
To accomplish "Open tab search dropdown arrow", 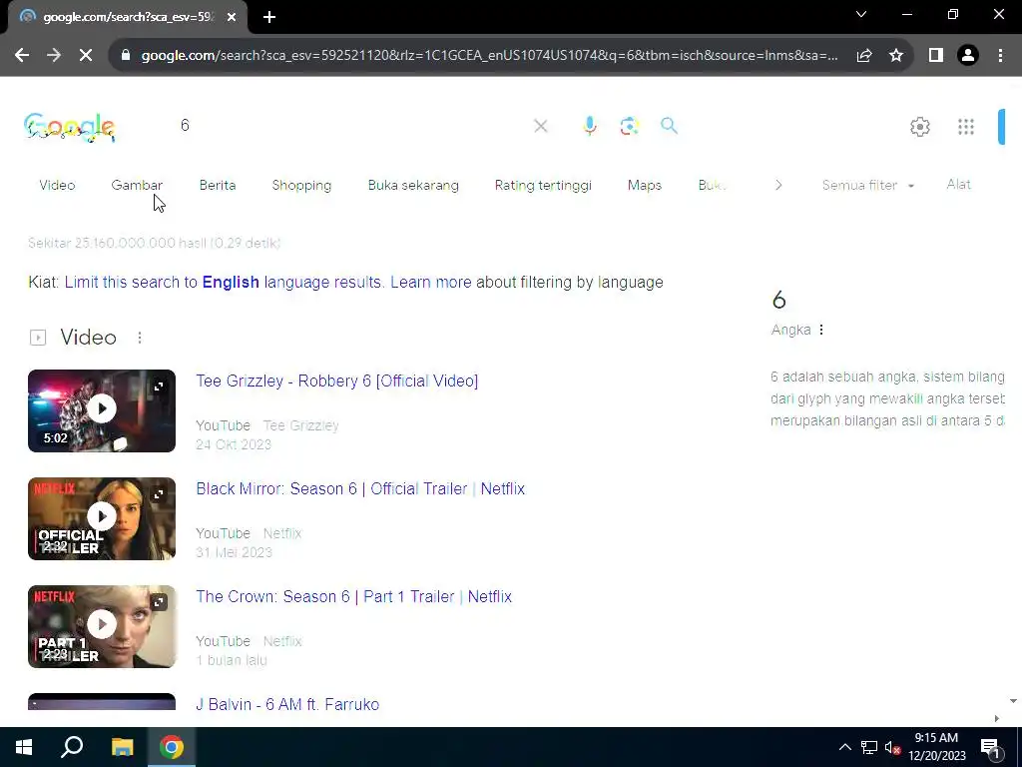I will tap(861, 14).
